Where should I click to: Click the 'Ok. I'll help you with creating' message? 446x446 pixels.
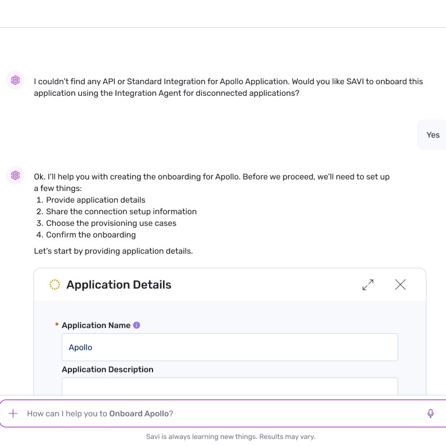point(212,182)
